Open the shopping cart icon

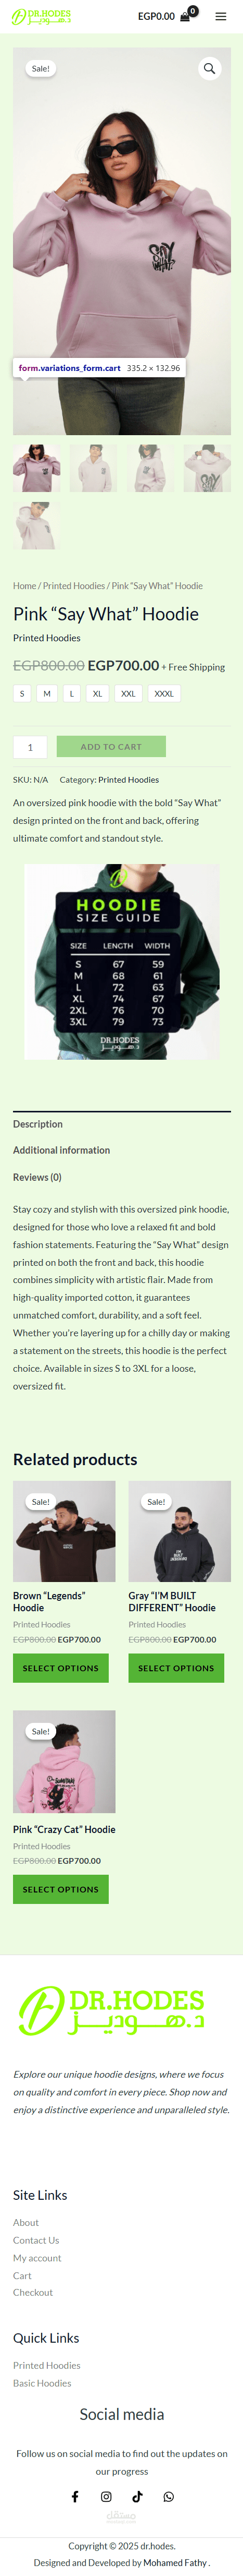pos(185,16)
